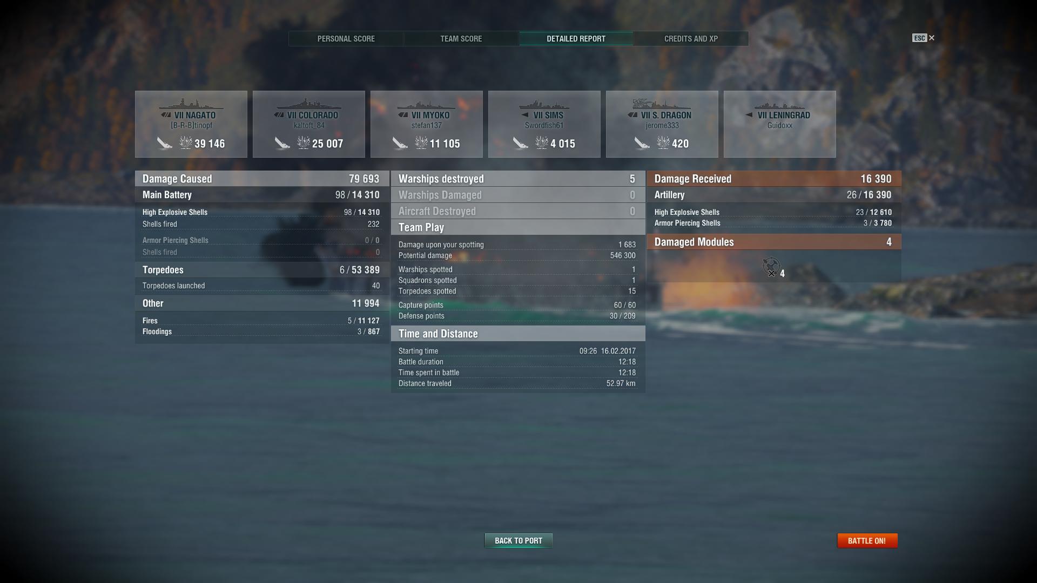
Task: Click the Damage Caused section header
Action: pyautogui.click(x=262, y=179)
